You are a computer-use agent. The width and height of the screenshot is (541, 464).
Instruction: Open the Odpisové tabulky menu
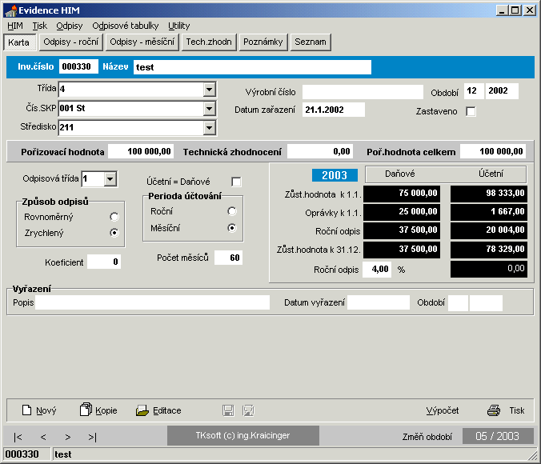125,26
